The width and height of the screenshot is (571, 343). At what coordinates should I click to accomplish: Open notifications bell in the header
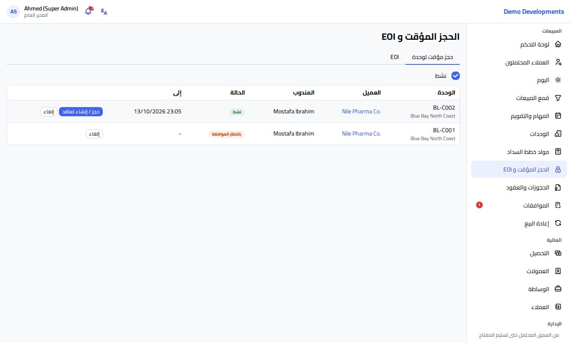(88, 11)
